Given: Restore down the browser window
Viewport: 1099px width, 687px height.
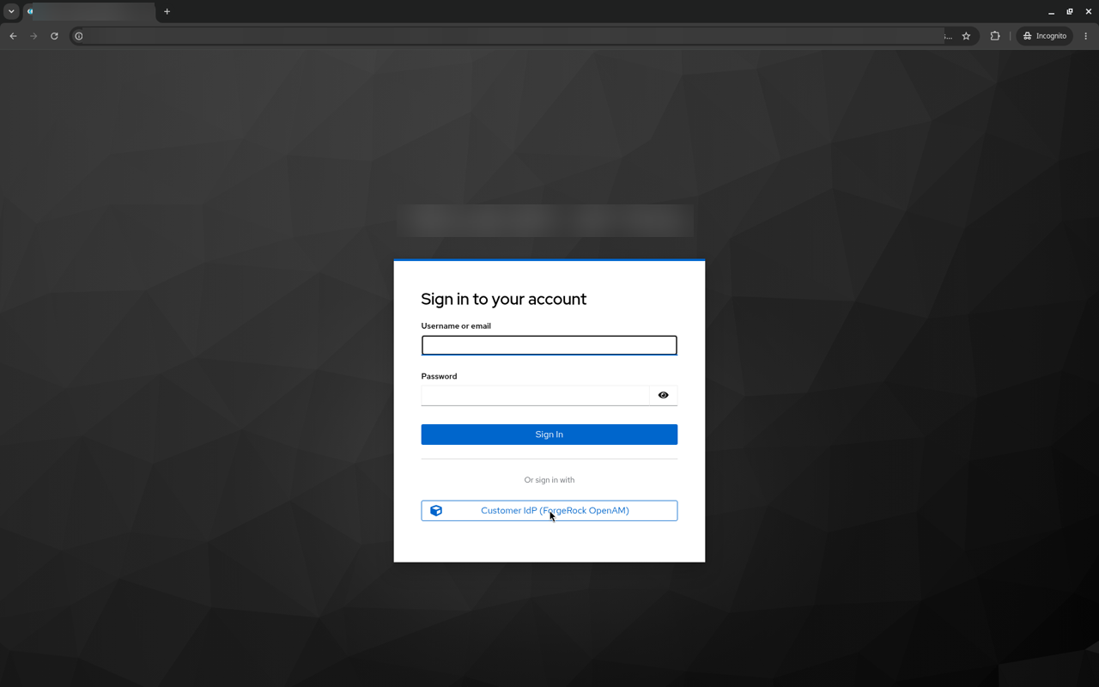Looking at the screenshot, I should coord(1070,12).
